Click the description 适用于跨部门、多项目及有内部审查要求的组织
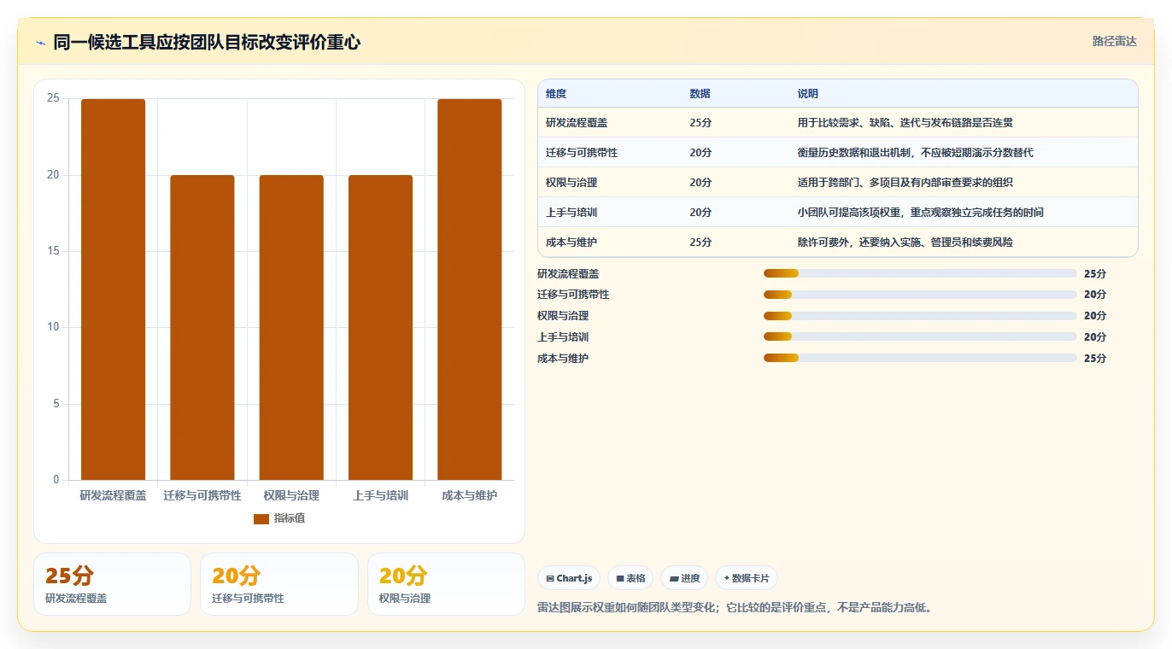The width and height of the screenshot is (1172, 649). (x=905, y=183)
